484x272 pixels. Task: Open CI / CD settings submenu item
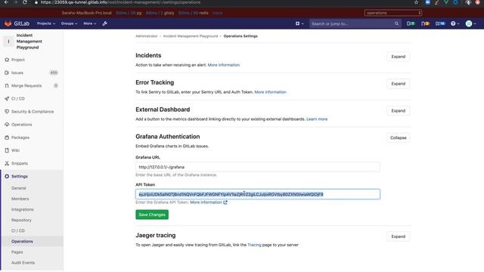(x=18, y=230)
